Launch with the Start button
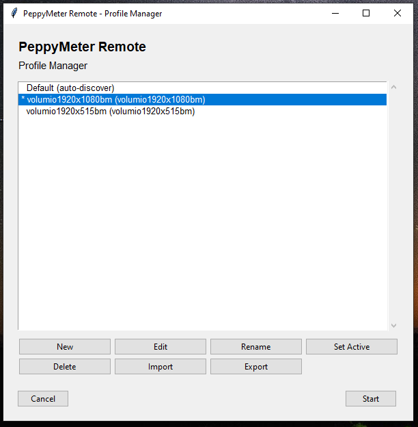Screen dimensions: 418x427 click(371, 399)
